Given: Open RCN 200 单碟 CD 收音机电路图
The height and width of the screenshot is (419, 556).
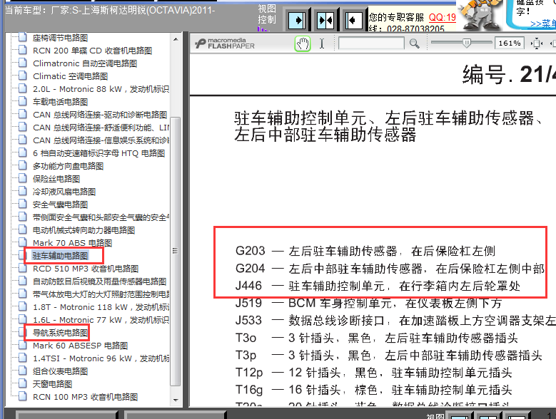Looking at the screenshot, I should click(92, 51).
